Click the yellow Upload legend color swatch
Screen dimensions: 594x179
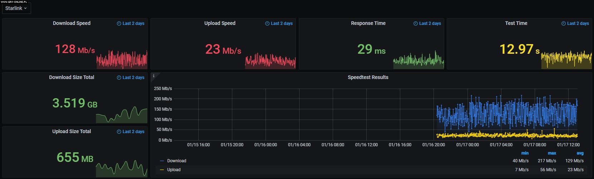162,170
